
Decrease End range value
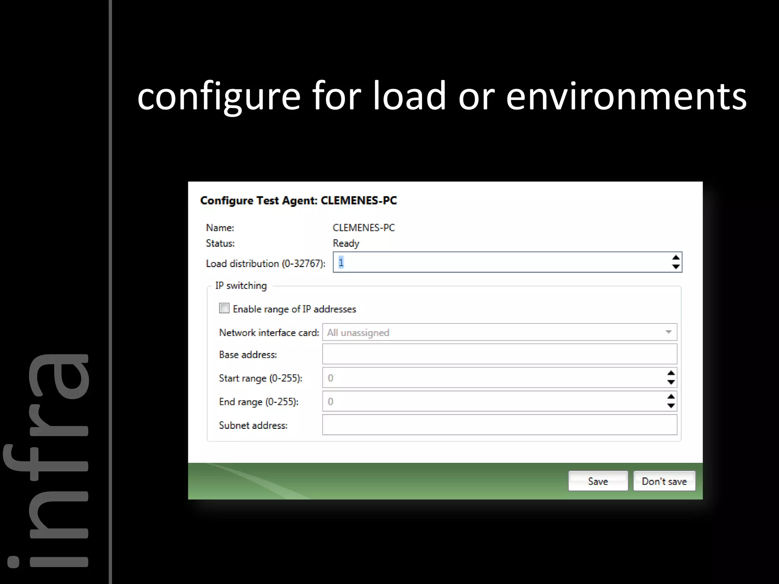671,406
